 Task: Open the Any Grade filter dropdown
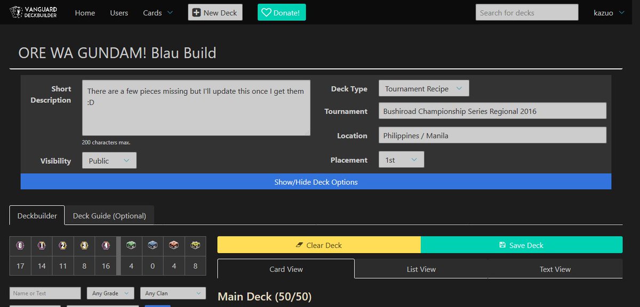pyautogui.click(x=110, y=293)
